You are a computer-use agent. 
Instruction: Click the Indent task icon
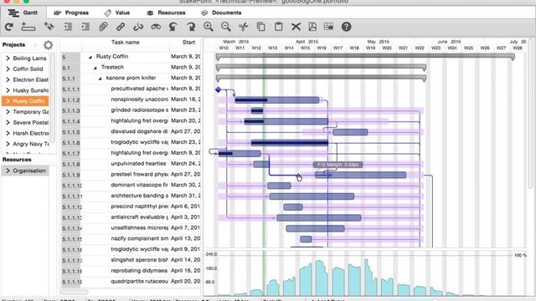click(x=85, y=27)
